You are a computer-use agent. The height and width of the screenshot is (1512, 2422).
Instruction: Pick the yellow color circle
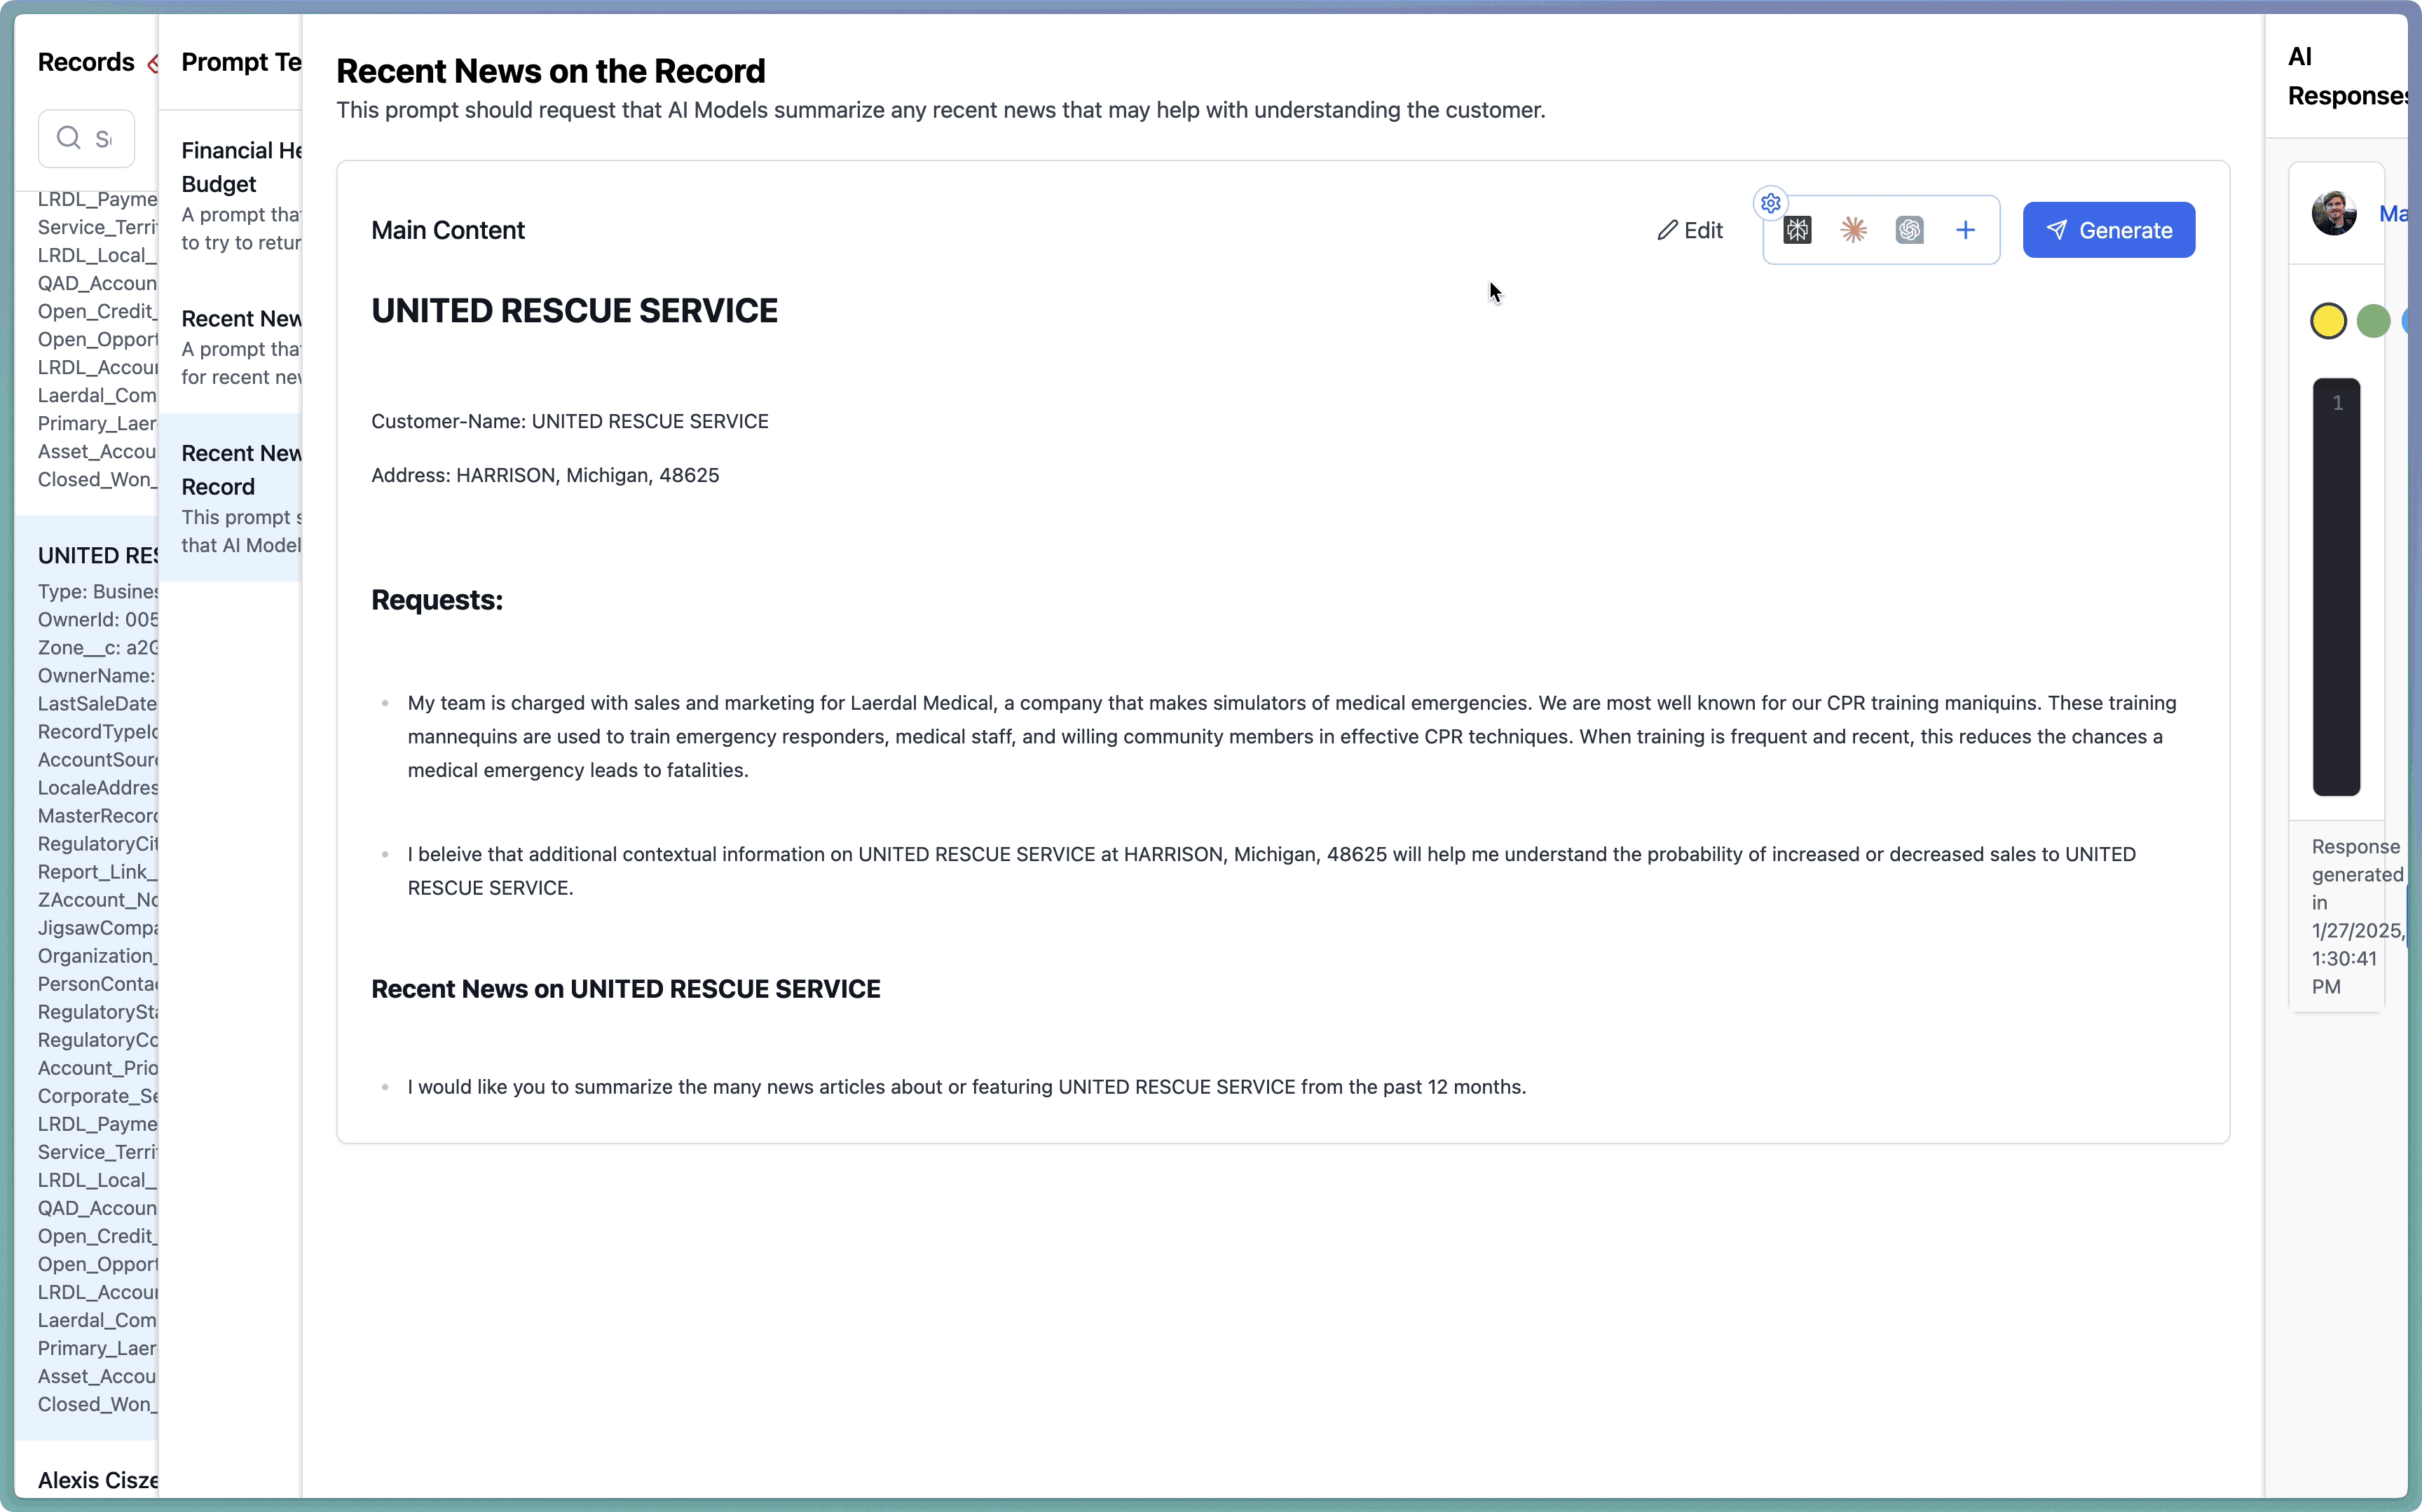[x=2328, y=321]
